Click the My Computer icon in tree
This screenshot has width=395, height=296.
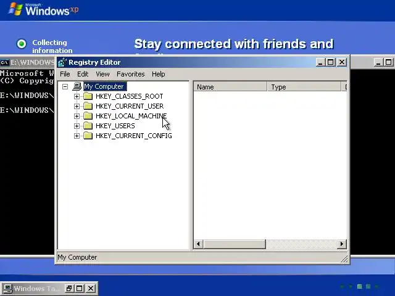coord(77,86)
